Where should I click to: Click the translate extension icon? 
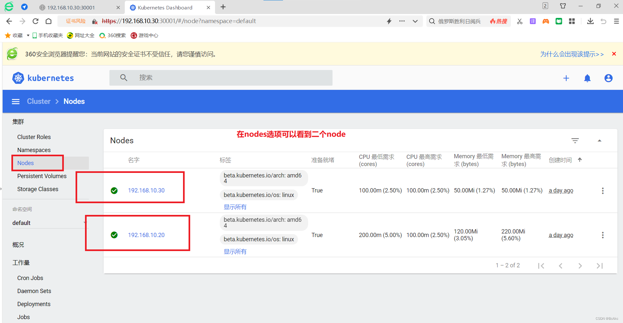(533, 21)
